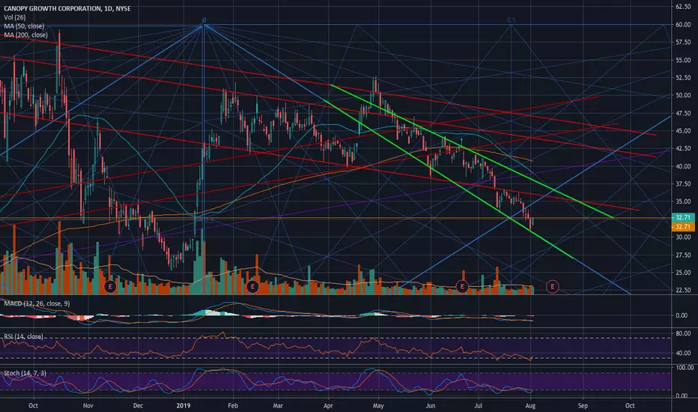The image size is (698, 412).
Task: Click the Jun label on time axis
Action: tap(430, 406)
